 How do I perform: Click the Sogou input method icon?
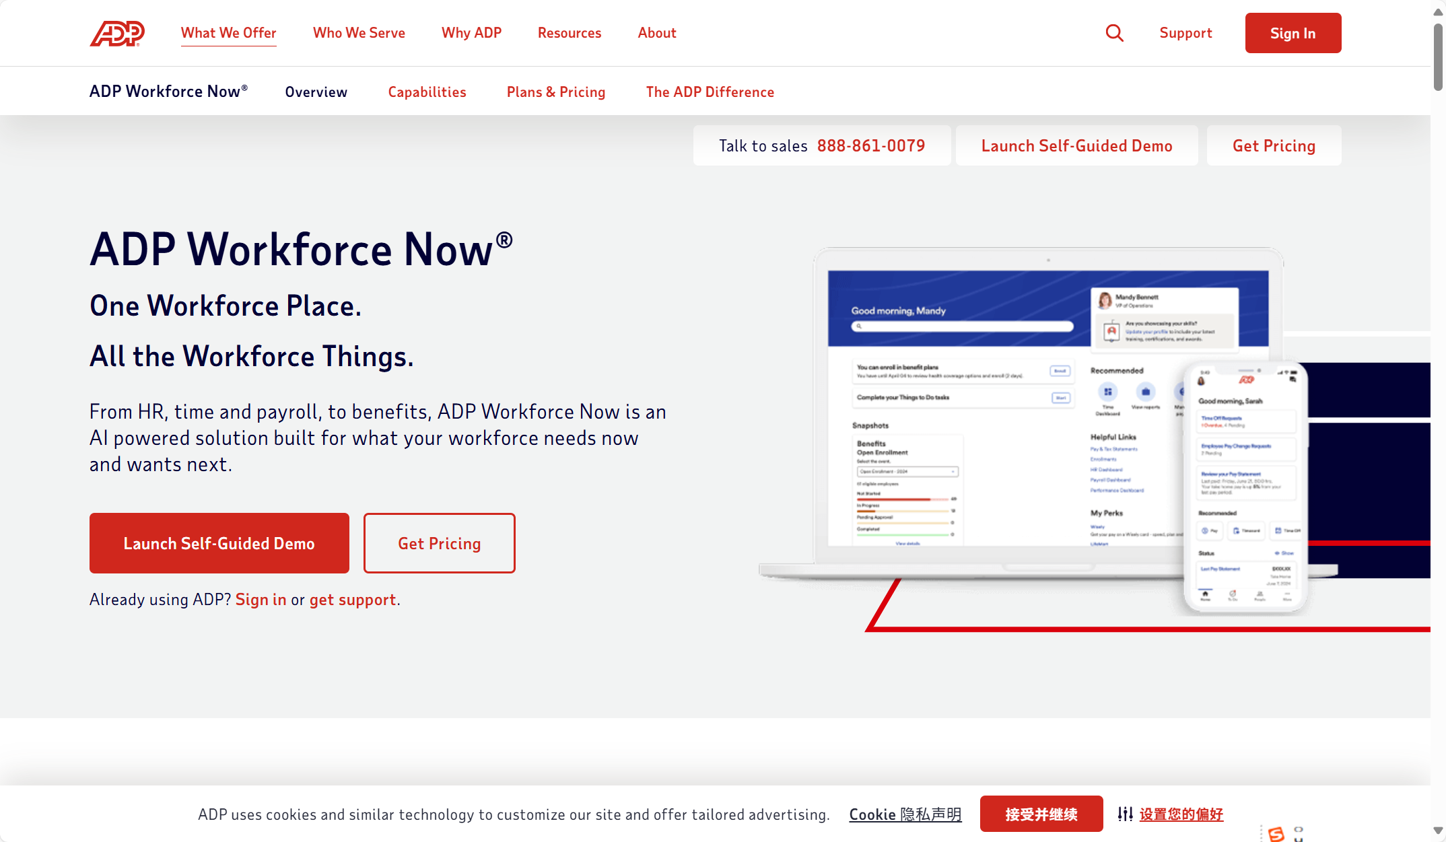[x=1276, y=835]
